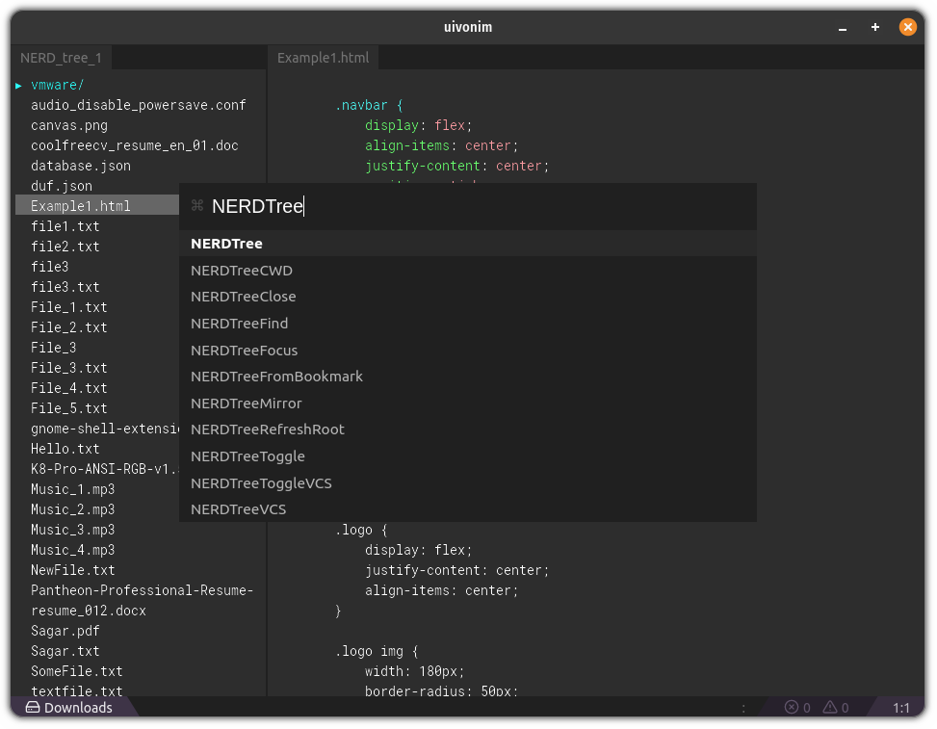The image size is (937, 729).
Task: Select the NERDTreeToggle command
Action: pos(247,456)
